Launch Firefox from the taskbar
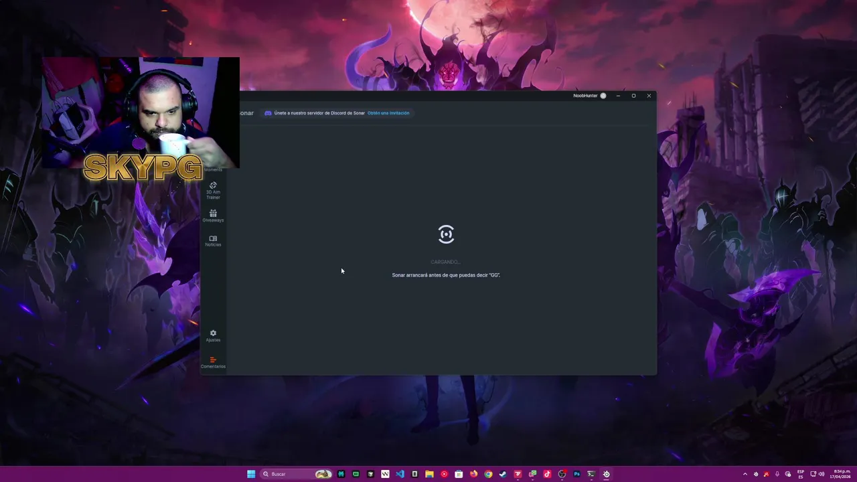Viewport: 857px width, 482px height. [x=473, y=474]
